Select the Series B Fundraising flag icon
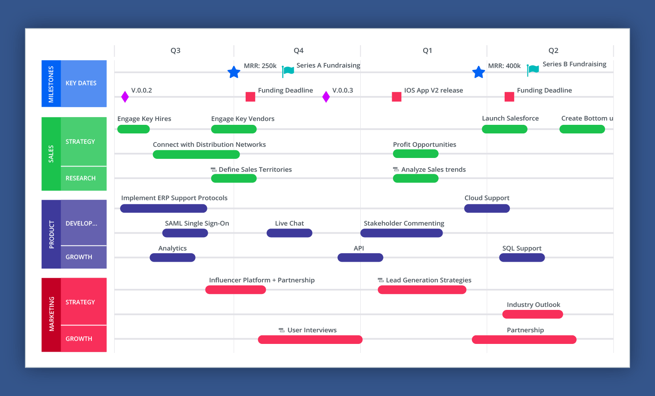 (x=533, y=70)
